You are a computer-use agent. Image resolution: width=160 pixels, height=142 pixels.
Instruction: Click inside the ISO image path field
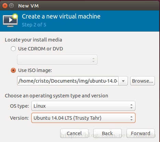68,81
